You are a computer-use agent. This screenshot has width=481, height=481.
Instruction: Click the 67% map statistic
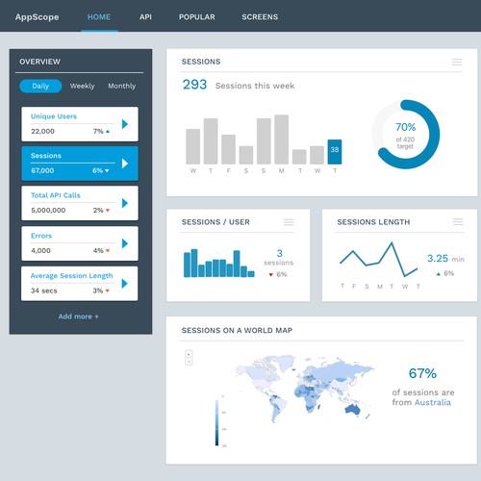click(422, 373)
